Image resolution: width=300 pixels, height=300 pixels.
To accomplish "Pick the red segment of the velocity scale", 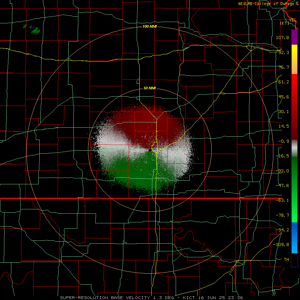I will click(294, 107).
